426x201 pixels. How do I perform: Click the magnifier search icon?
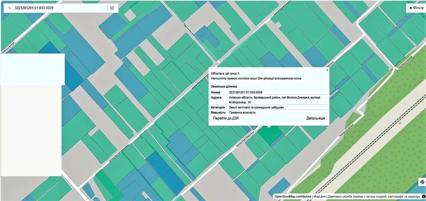point(10,8)
